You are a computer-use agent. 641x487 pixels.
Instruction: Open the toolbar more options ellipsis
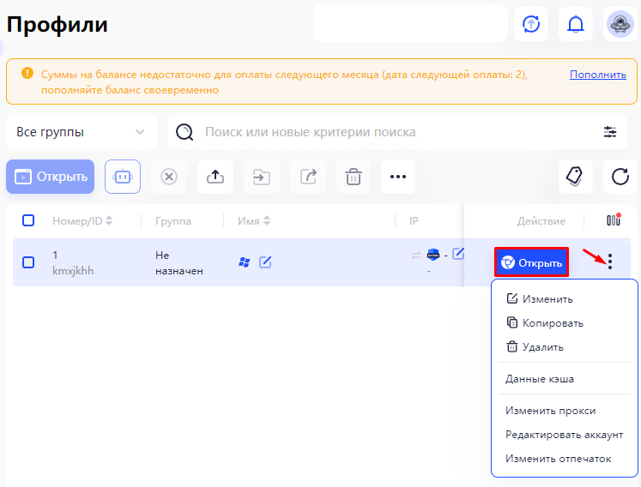[398, 177]
